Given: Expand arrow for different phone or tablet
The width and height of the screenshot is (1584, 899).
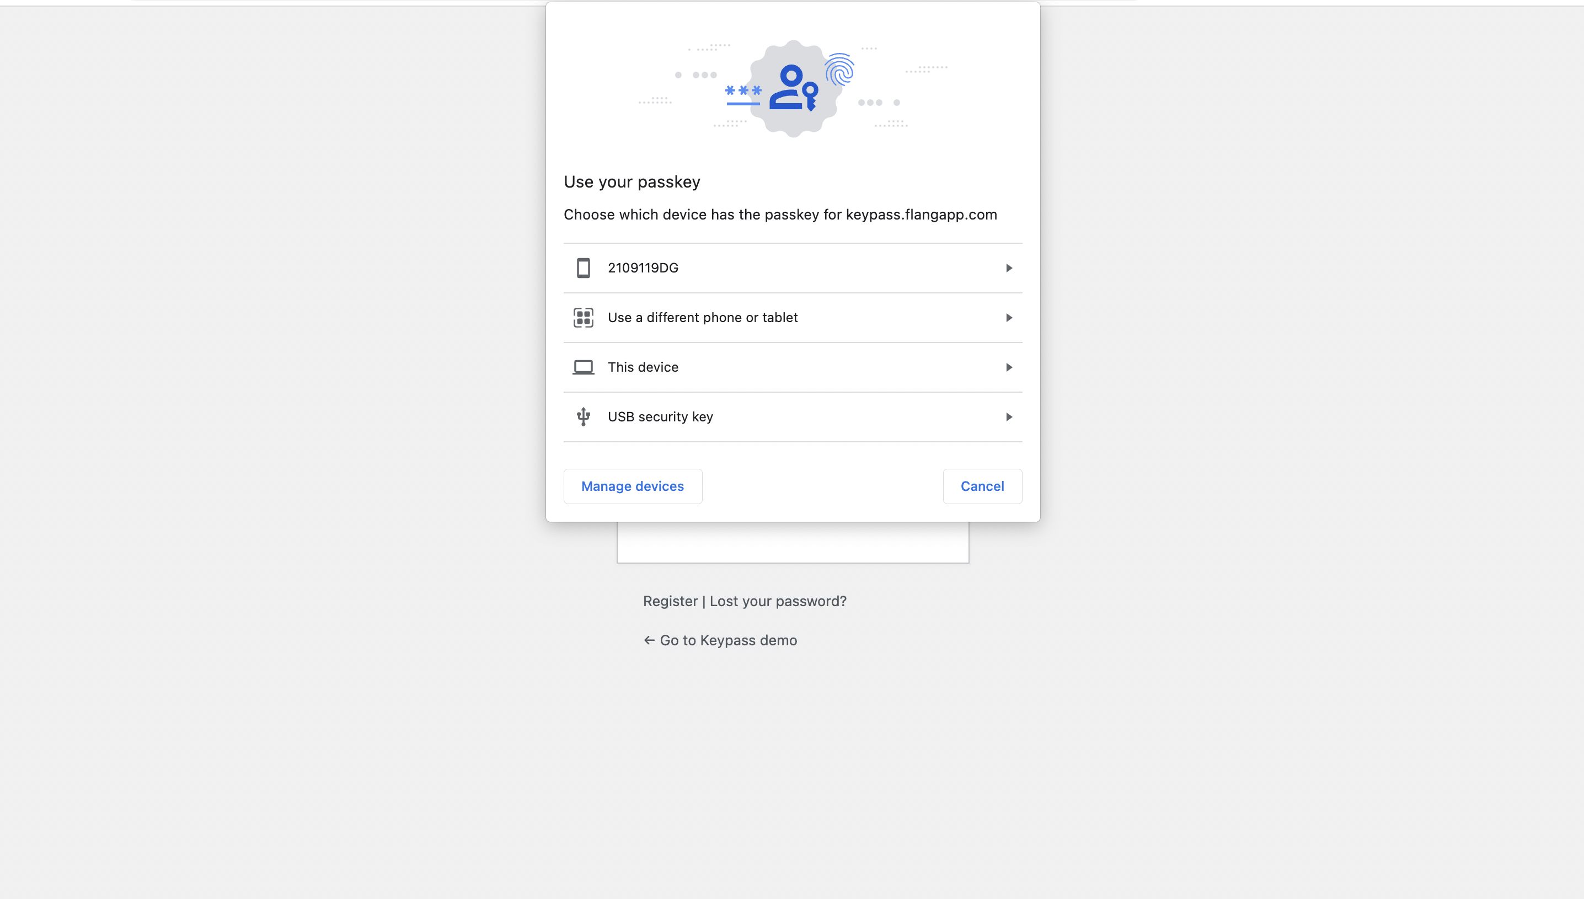Looking at the screenshot, I should [1009, 317].
